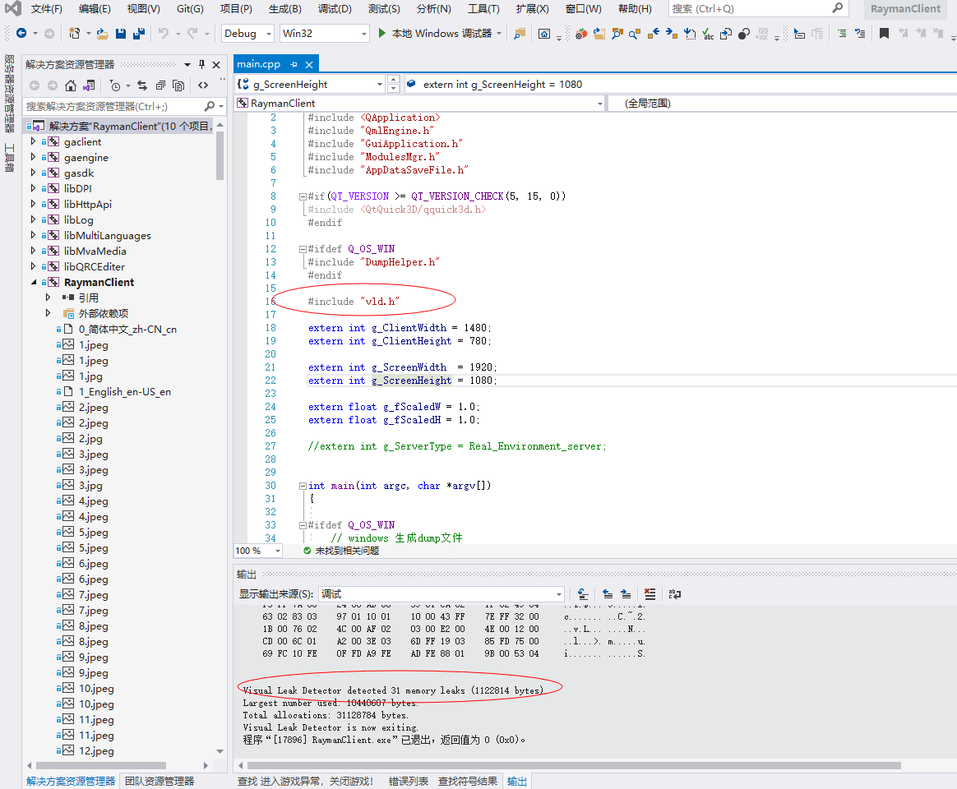Open the 文件(F) menu
The image size is (957, 789).
[x=46, y=8]
